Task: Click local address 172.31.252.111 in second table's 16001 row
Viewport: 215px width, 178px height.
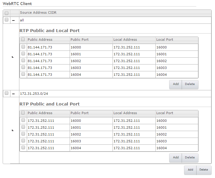Action: coord(127,128)
